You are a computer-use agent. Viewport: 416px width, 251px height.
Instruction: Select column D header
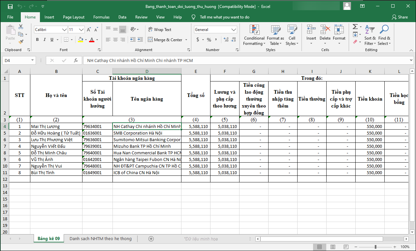(x=147, y=71)
